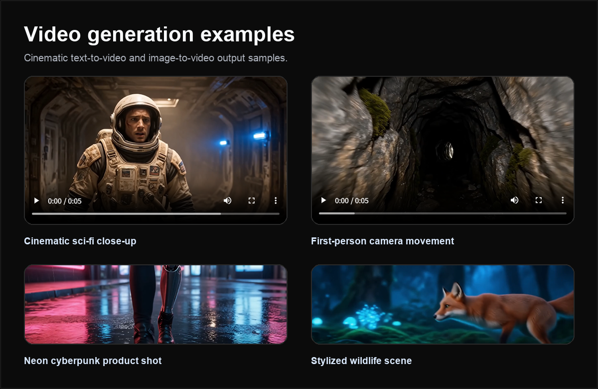Screen dimensions: 598x389
Task: Open more options on astronaut video
Action: coord(276,200)
